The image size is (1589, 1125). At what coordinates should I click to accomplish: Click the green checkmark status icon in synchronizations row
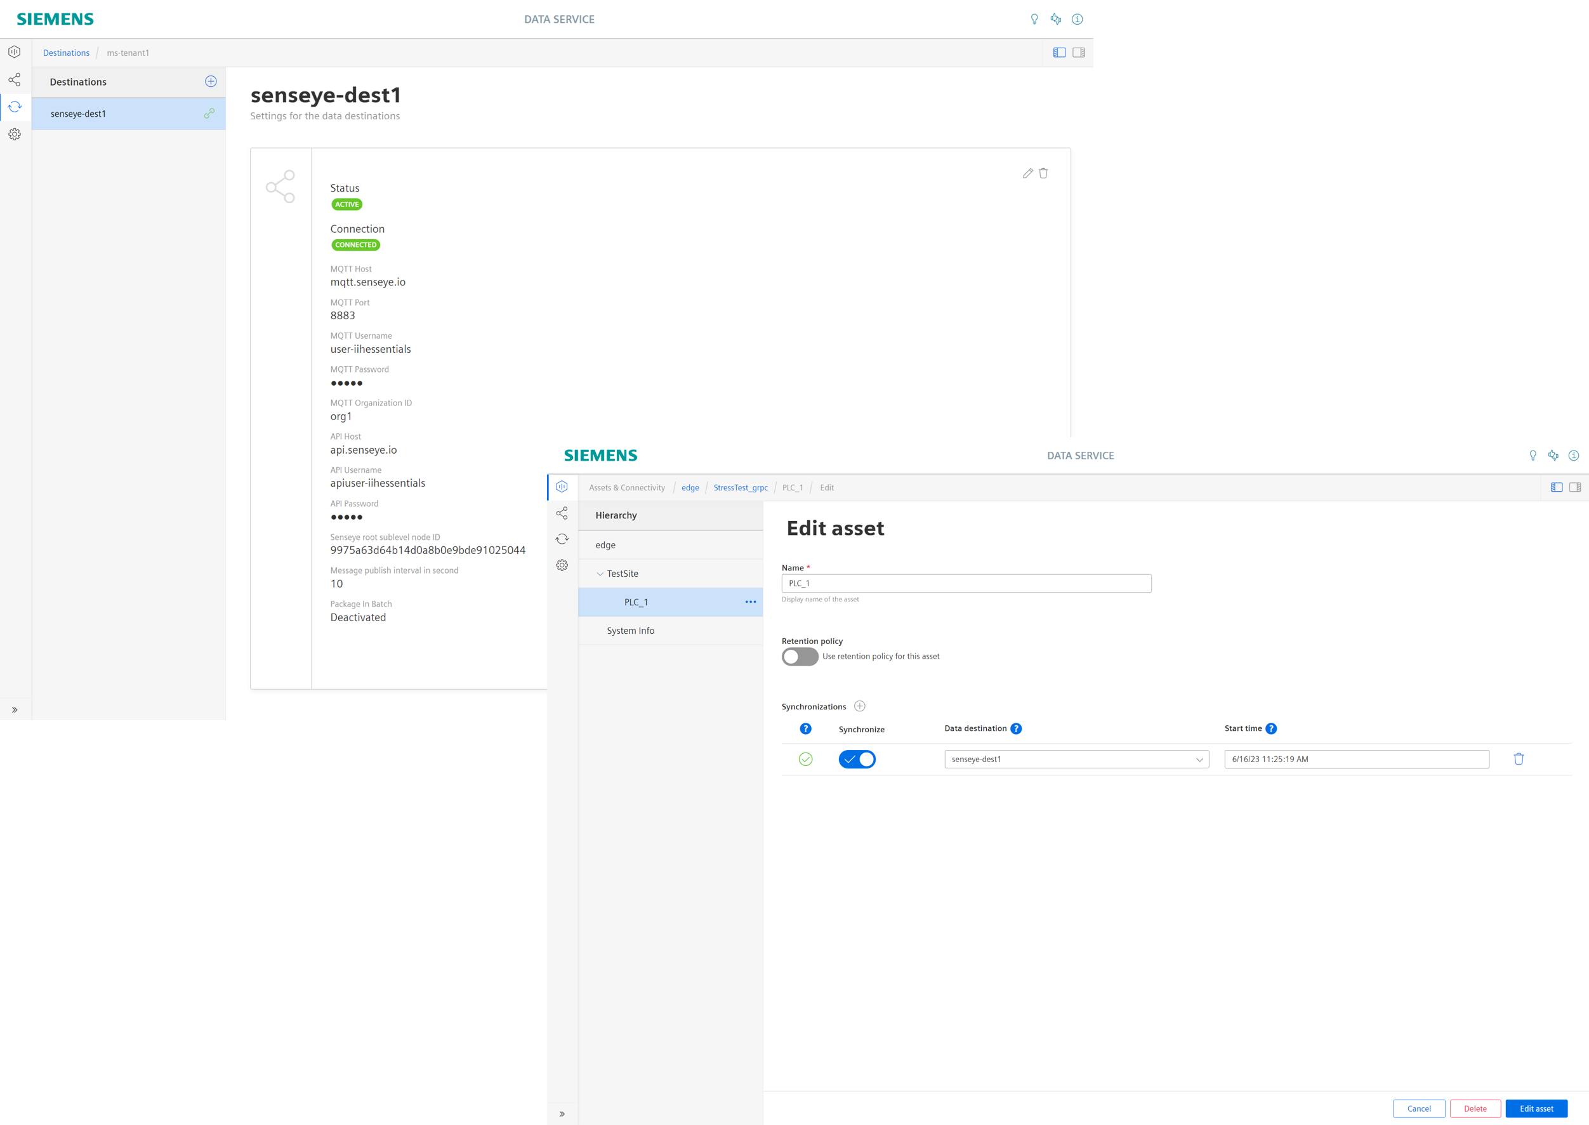pos(805,758)
